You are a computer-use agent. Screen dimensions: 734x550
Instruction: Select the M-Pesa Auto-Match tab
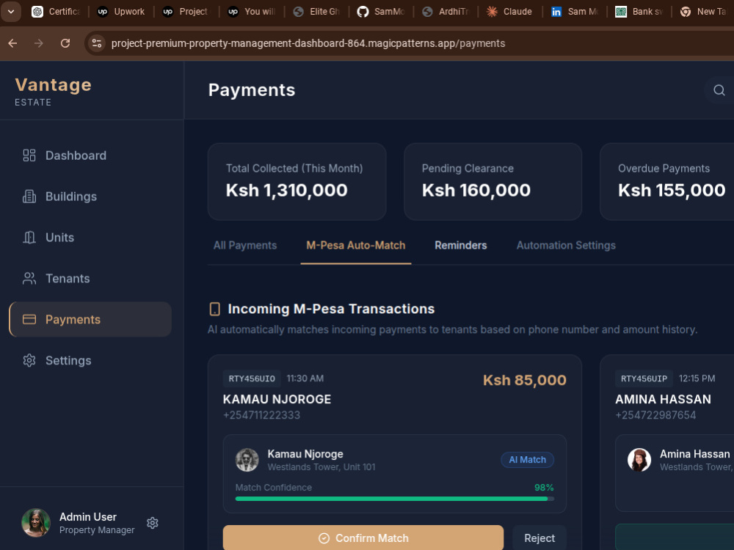tap(356, 245)
